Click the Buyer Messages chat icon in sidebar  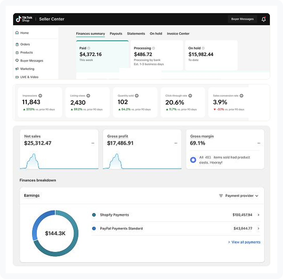pyautogui.click(x=17, y=60)
